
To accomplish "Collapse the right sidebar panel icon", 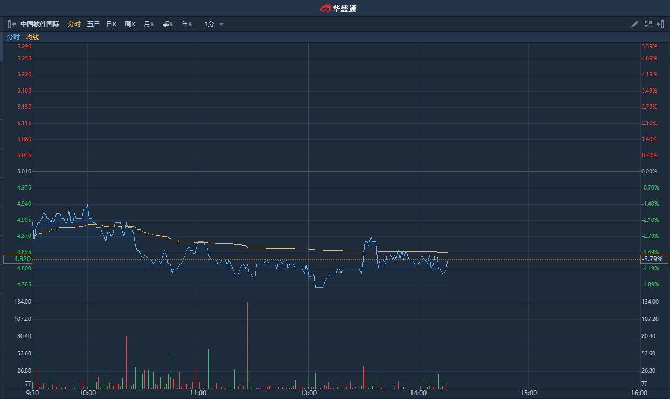I will point(660,24).
